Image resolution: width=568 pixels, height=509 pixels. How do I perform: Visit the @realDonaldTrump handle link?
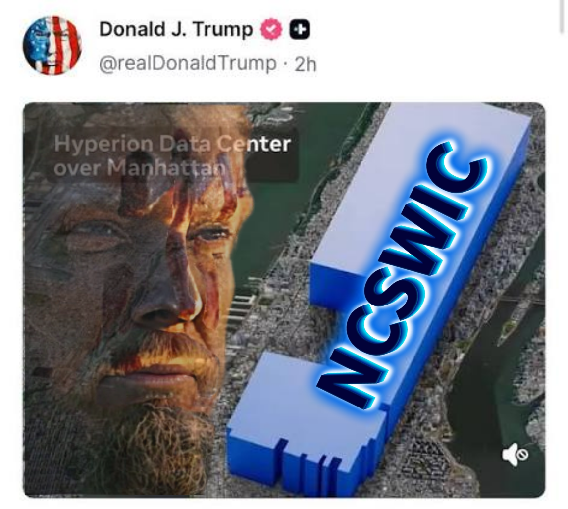[188, 64]
